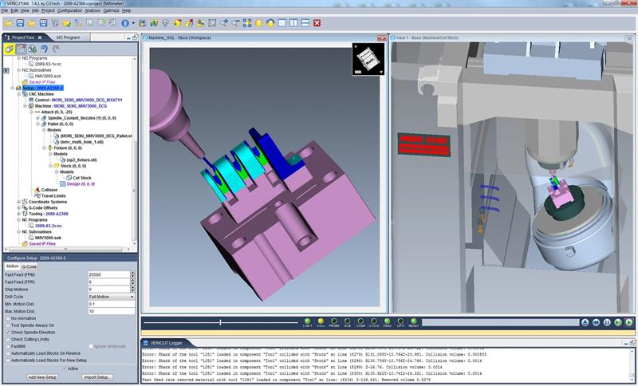The image size is (638, 386).
Task: Enable Tool Spindle Always On checkbox
Action: tap(8, 325)
